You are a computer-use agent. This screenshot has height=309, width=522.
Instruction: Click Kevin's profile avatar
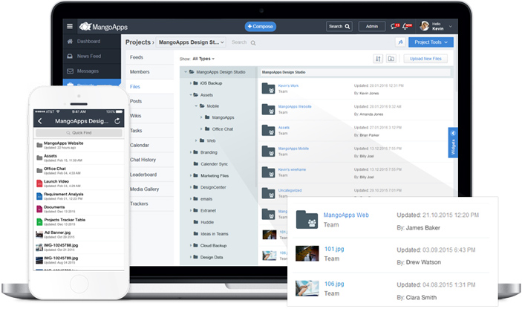click(425, 26)
